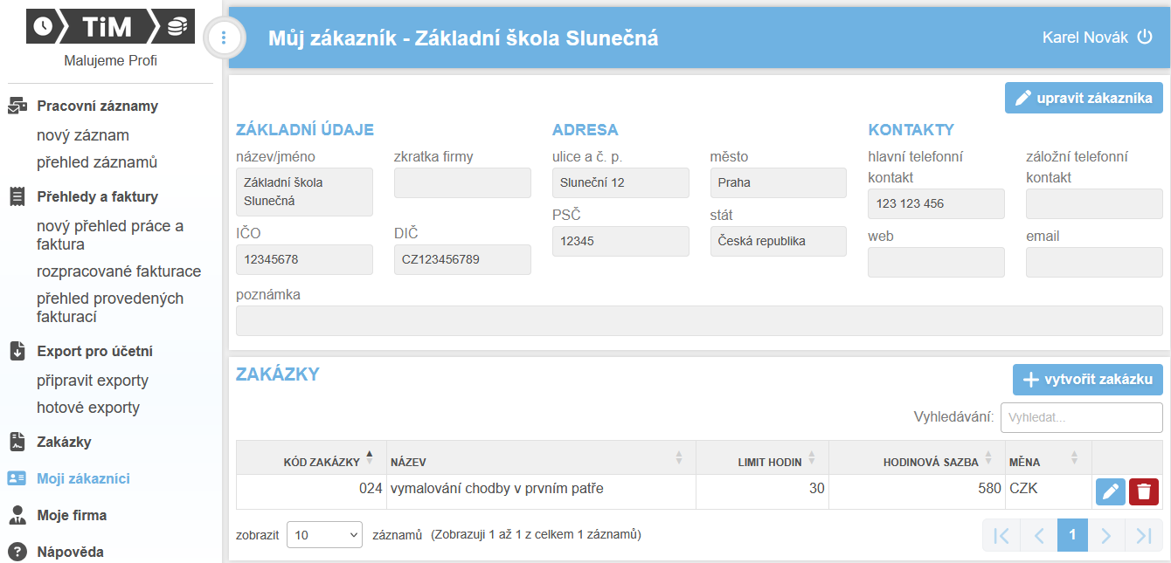Click the Vyhledat search input field
The image size is (1171, 563).
coord(1081,417)
